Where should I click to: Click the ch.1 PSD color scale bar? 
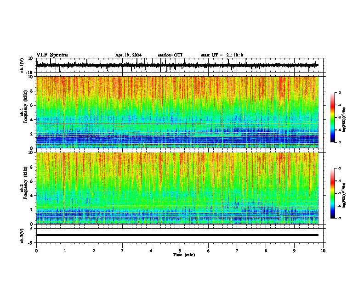(333, 118)
